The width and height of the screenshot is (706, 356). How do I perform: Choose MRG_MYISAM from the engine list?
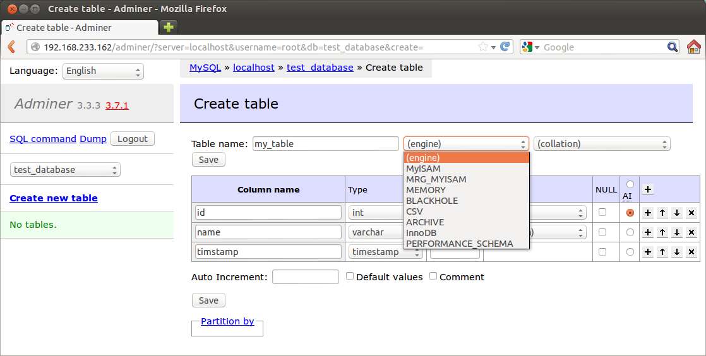pos(466,179)
